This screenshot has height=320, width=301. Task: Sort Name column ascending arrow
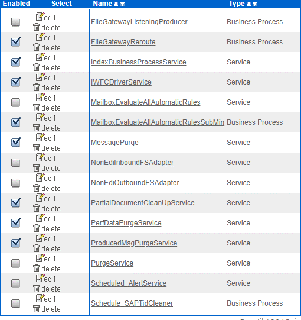tap(116, 4)
